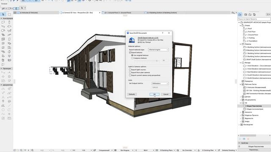The height and width of the screenshot is (152, 271).
Task: Select the Lamp tool
Action: [x=9, y=56]
